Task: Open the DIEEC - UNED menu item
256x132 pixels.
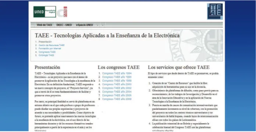Action: click(x=64, y=25)
